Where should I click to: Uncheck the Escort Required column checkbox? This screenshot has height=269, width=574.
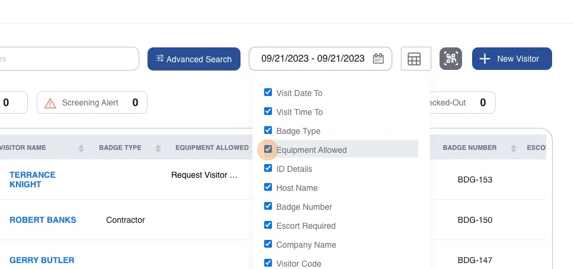pyautogui.click(x=268, y=226)
